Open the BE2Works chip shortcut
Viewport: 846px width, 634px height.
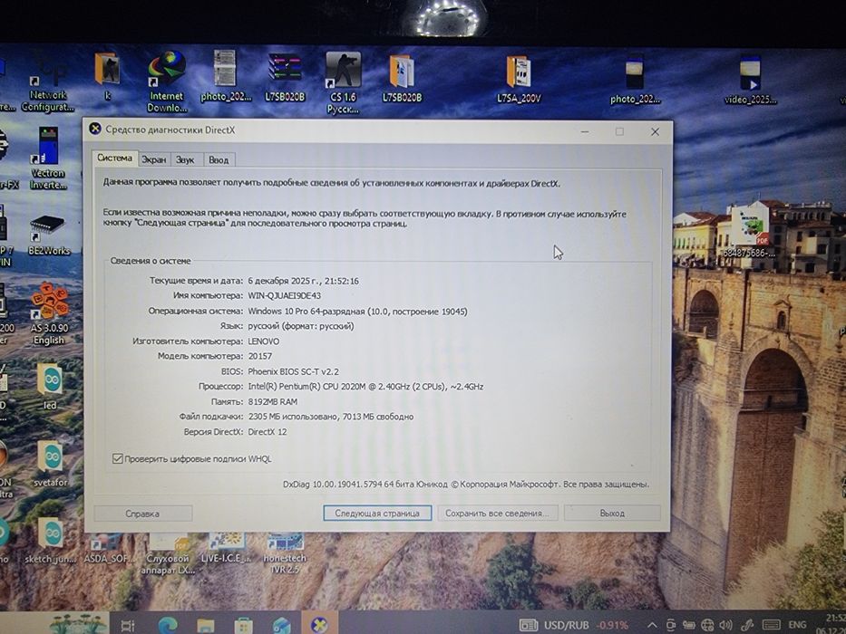tap(49, 235)
